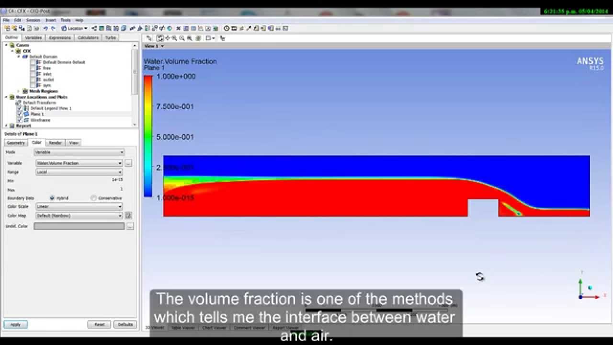Uncheck Plane 1 visibility checkbox

click(20, 114)
